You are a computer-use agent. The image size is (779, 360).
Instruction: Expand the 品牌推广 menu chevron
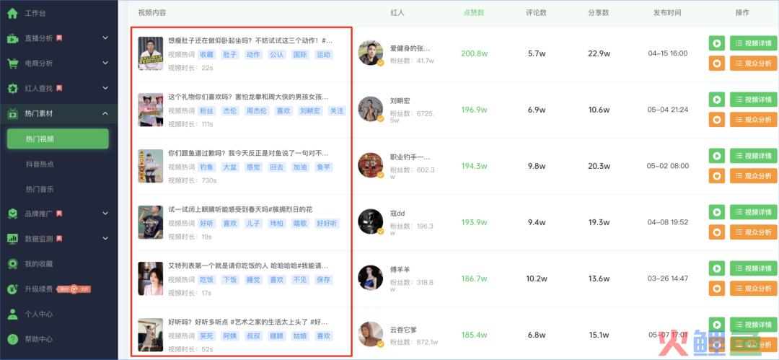pyautogui.click(x=105, y=214)
